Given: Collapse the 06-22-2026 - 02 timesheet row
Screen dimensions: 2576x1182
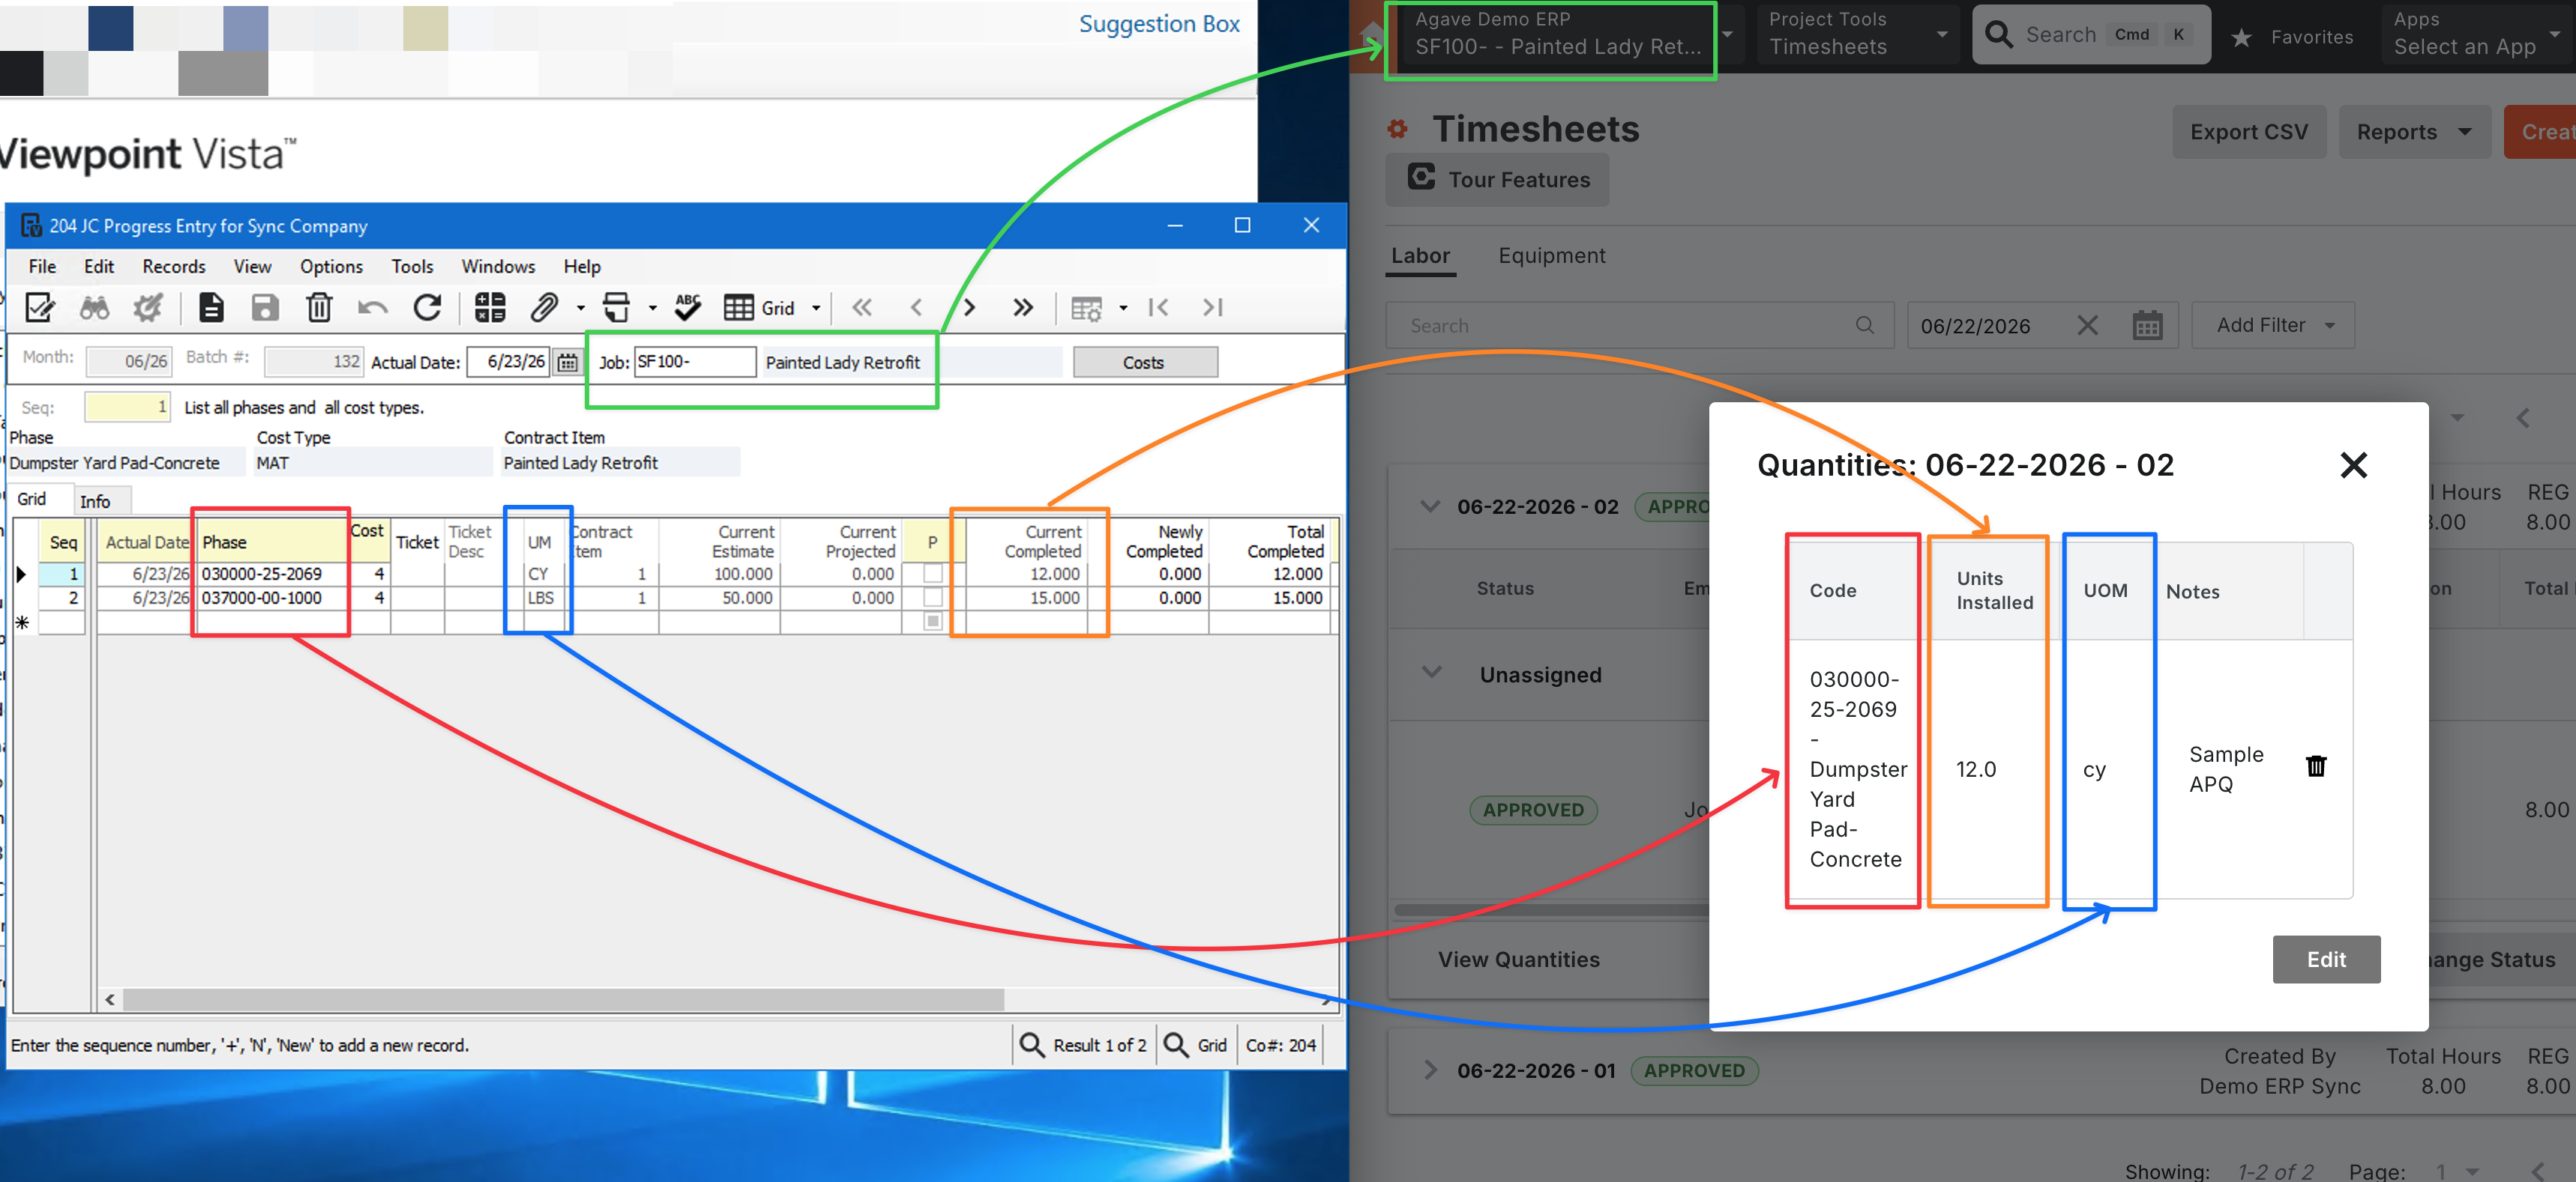Looking at the screenshot, I should [x=1431, y=506].
